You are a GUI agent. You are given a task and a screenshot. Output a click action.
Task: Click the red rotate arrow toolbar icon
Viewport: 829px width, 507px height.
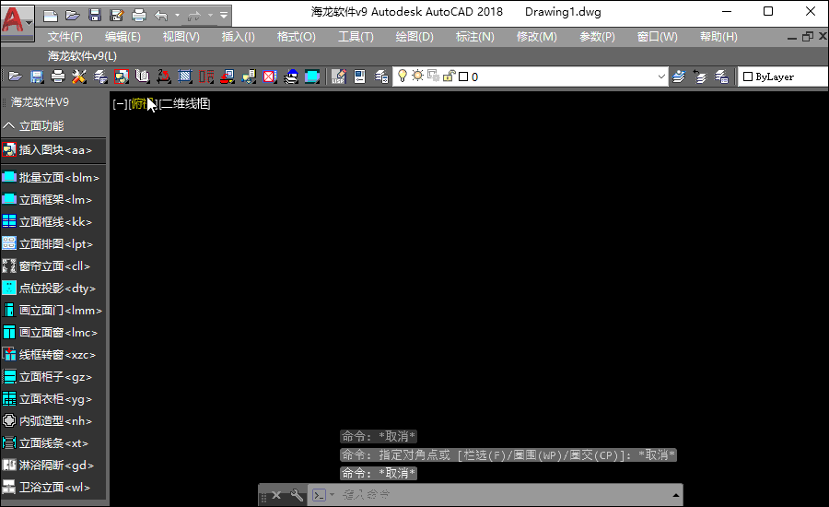tap(163, 77)
